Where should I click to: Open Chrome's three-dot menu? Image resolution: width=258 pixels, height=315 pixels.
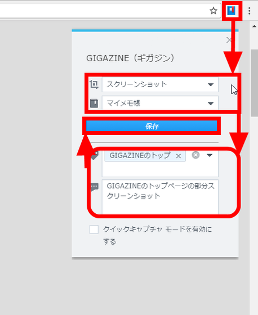coord(250,11)
